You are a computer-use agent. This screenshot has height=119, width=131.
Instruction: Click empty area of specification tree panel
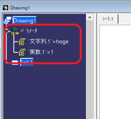45,92
